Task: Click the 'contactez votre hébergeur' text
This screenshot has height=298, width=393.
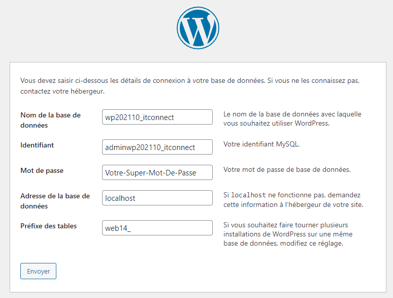Action: point(63,92)
